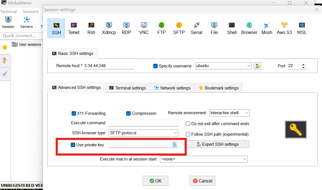Click the Port number field
Image resolution: width=322 pixels, height=190 pixels.
coord(294,66)
